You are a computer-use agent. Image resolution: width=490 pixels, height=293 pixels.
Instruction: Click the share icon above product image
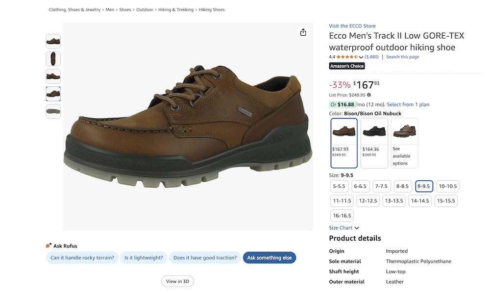[303, 32]
